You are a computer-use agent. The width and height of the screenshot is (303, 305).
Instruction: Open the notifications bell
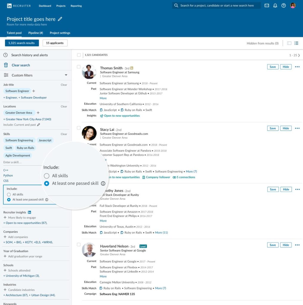pos(275,6)
